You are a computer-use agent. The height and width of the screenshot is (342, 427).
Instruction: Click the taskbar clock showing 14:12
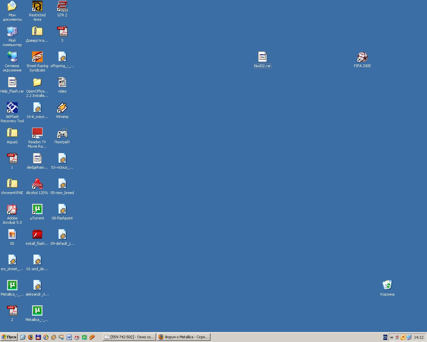419,337
